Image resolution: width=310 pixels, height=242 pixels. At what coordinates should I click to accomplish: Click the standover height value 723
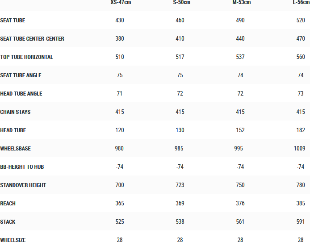[x=180, y=185]
